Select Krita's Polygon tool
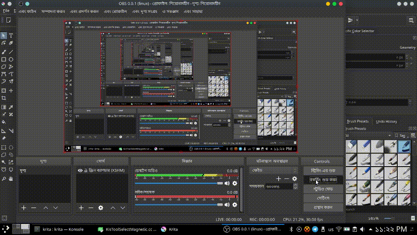 4,67
